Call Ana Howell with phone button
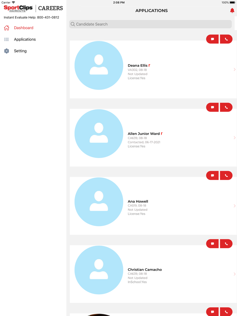The width and height of the screenshot is (237, 316). coord(226,175)
